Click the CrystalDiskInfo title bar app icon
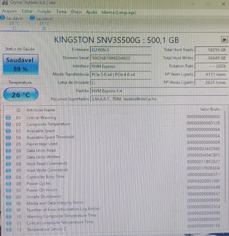 pos(5,2)
